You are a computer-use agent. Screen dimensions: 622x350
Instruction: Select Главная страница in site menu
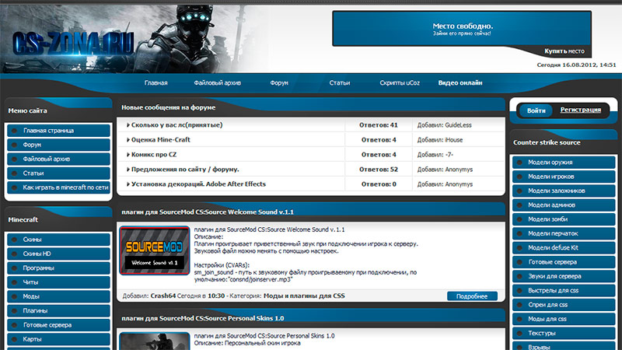pyautogui.click(x=58, y=131)
